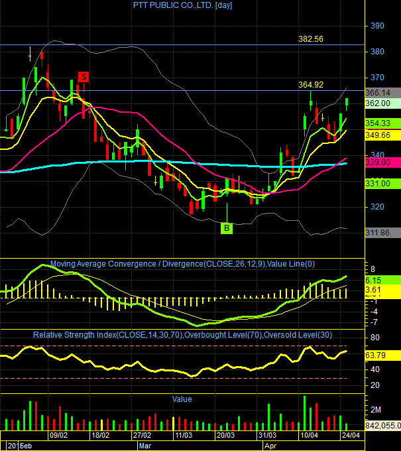Click the 20/03 date axis label
401x451 pixels.
[x=225, y=435]
